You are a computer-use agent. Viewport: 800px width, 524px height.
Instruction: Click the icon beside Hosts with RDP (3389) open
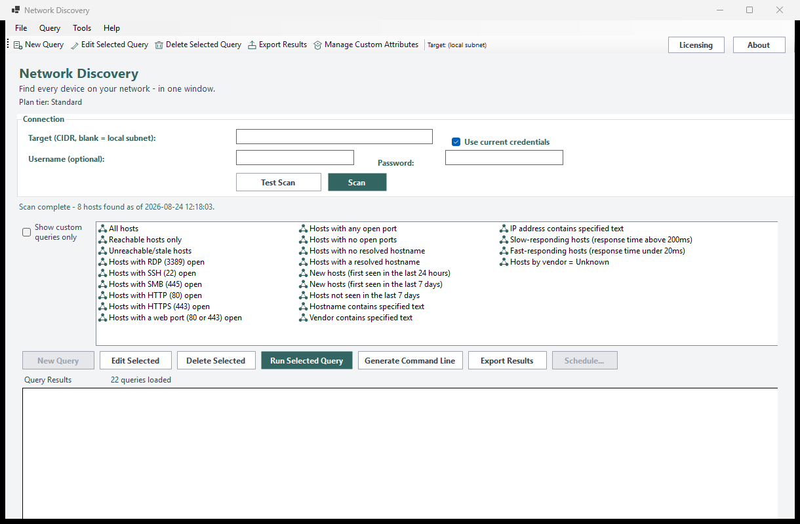[103, 262]
